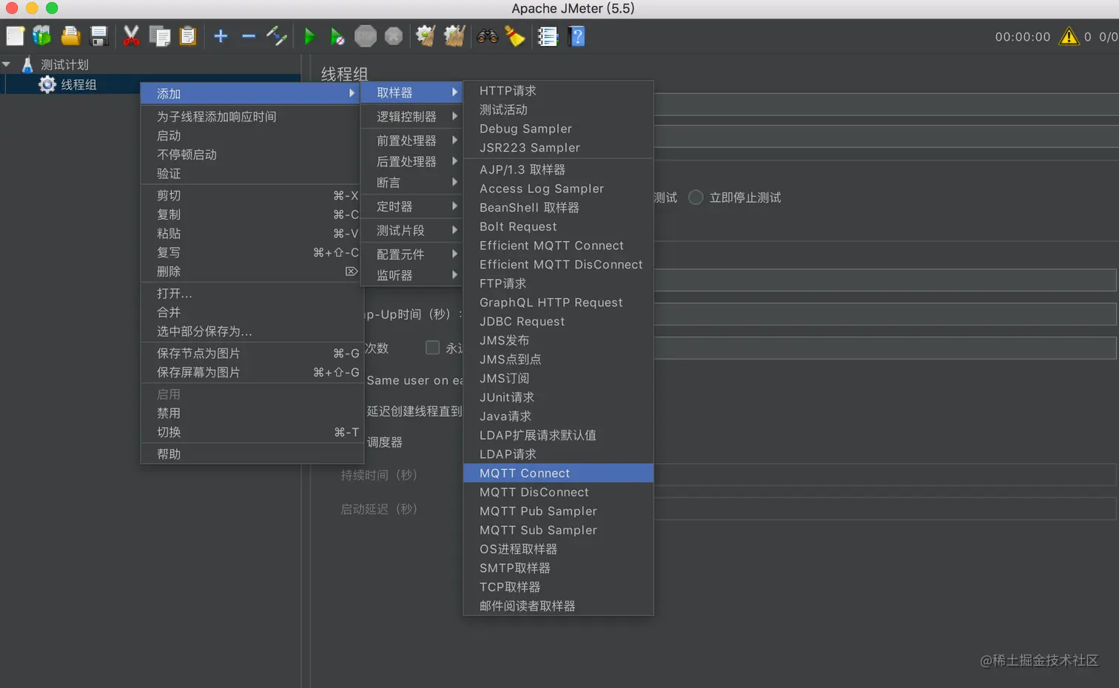Click the New test plan icon
The height and width of the screenshot is (688, 1119).
point(15,36)
